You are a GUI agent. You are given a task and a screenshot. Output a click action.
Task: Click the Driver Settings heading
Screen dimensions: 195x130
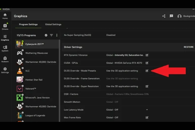(x=73, y=47)
